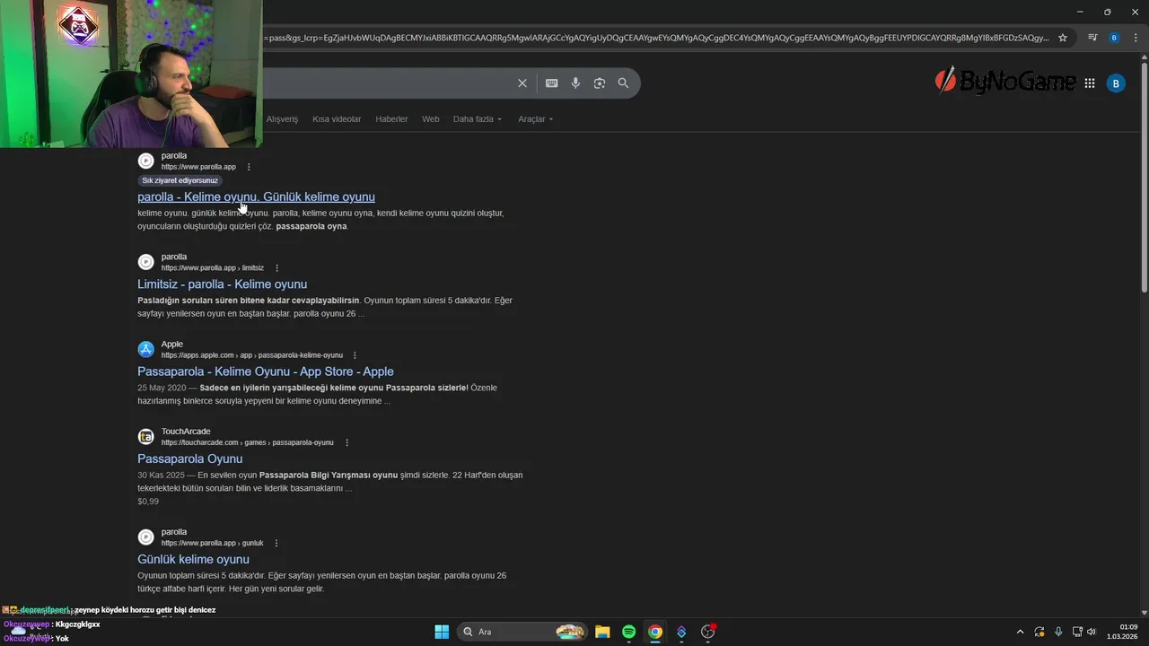The width and height of the screenshot is (1149, 646).
Task: Open the Günlük kelime oyunu link
Action: pos(193,559)
